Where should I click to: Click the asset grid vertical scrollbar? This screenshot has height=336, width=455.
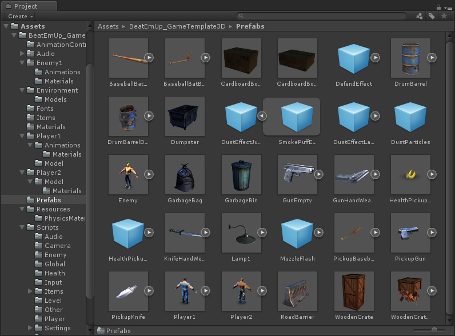click(x=449, y=178)
